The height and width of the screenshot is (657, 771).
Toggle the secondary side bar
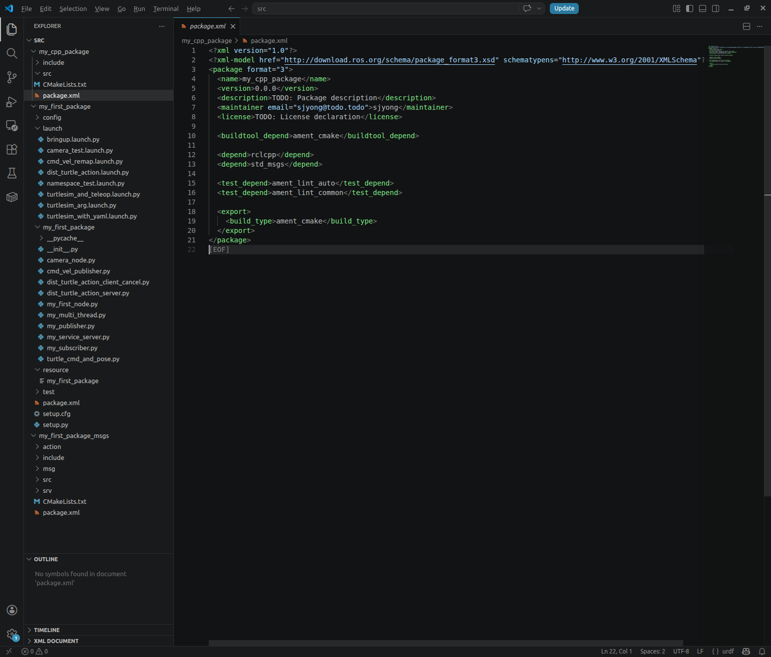click(x=716, y=8)
